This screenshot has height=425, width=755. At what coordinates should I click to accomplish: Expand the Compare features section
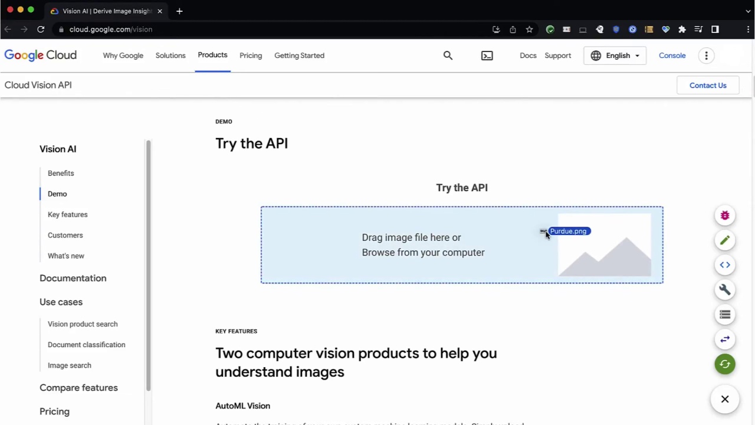[x=78, y=387]
